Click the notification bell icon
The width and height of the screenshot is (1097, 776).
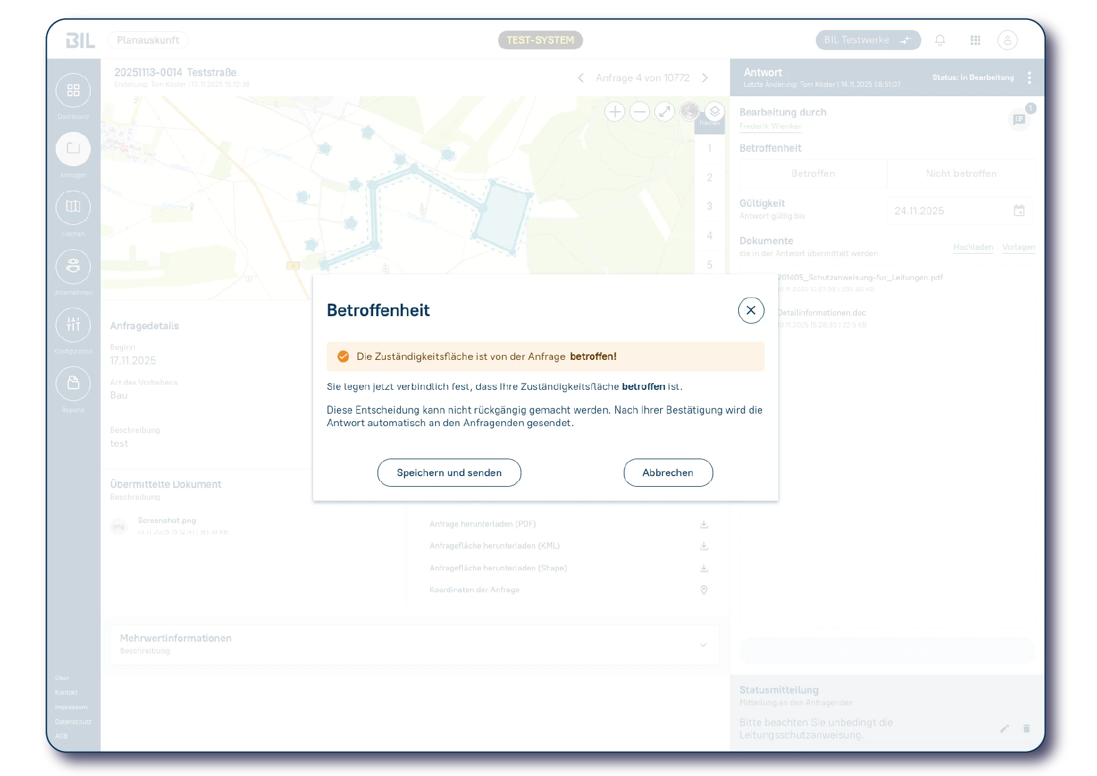[940, 40]
